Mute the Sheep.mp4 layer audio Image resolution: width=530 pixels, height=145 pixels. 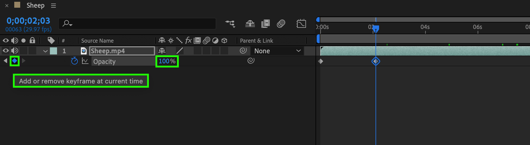coord(14,51)
